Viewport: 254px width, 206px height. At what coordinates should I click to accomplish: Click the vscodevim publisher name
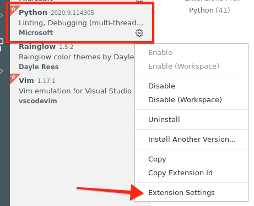pyautogui.click(x=38, y=101)
